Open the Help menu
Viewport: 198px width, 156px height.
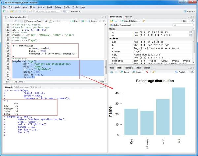point(82,7)
